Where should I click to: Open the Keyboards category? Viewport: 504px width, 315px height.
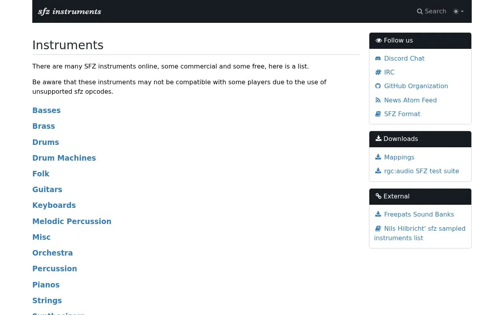(x=54, y=205)
